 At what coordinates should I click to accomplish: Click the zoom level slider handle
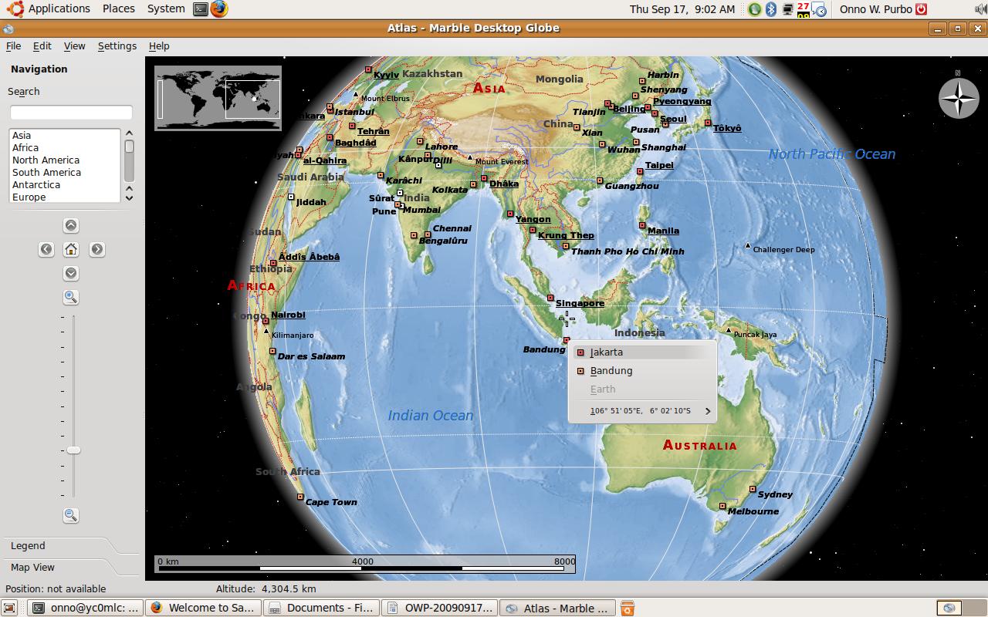73,450
